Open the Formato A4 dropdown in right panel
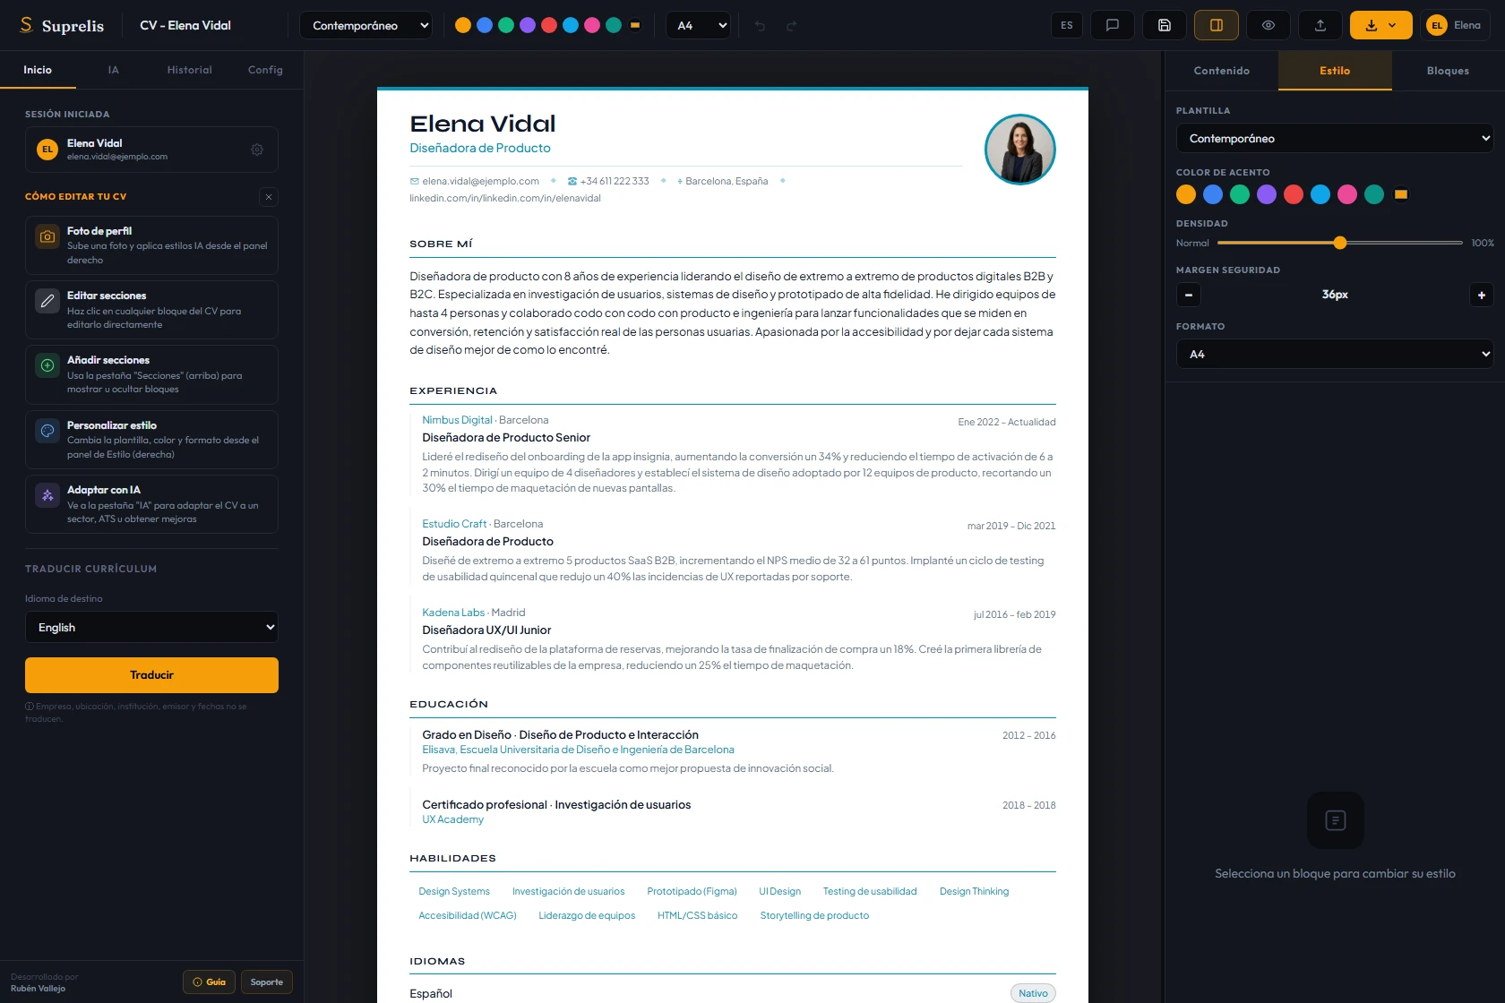Image resolution: width=1505 pixels, height=1003 pixels. click(x=1335, y=354)
